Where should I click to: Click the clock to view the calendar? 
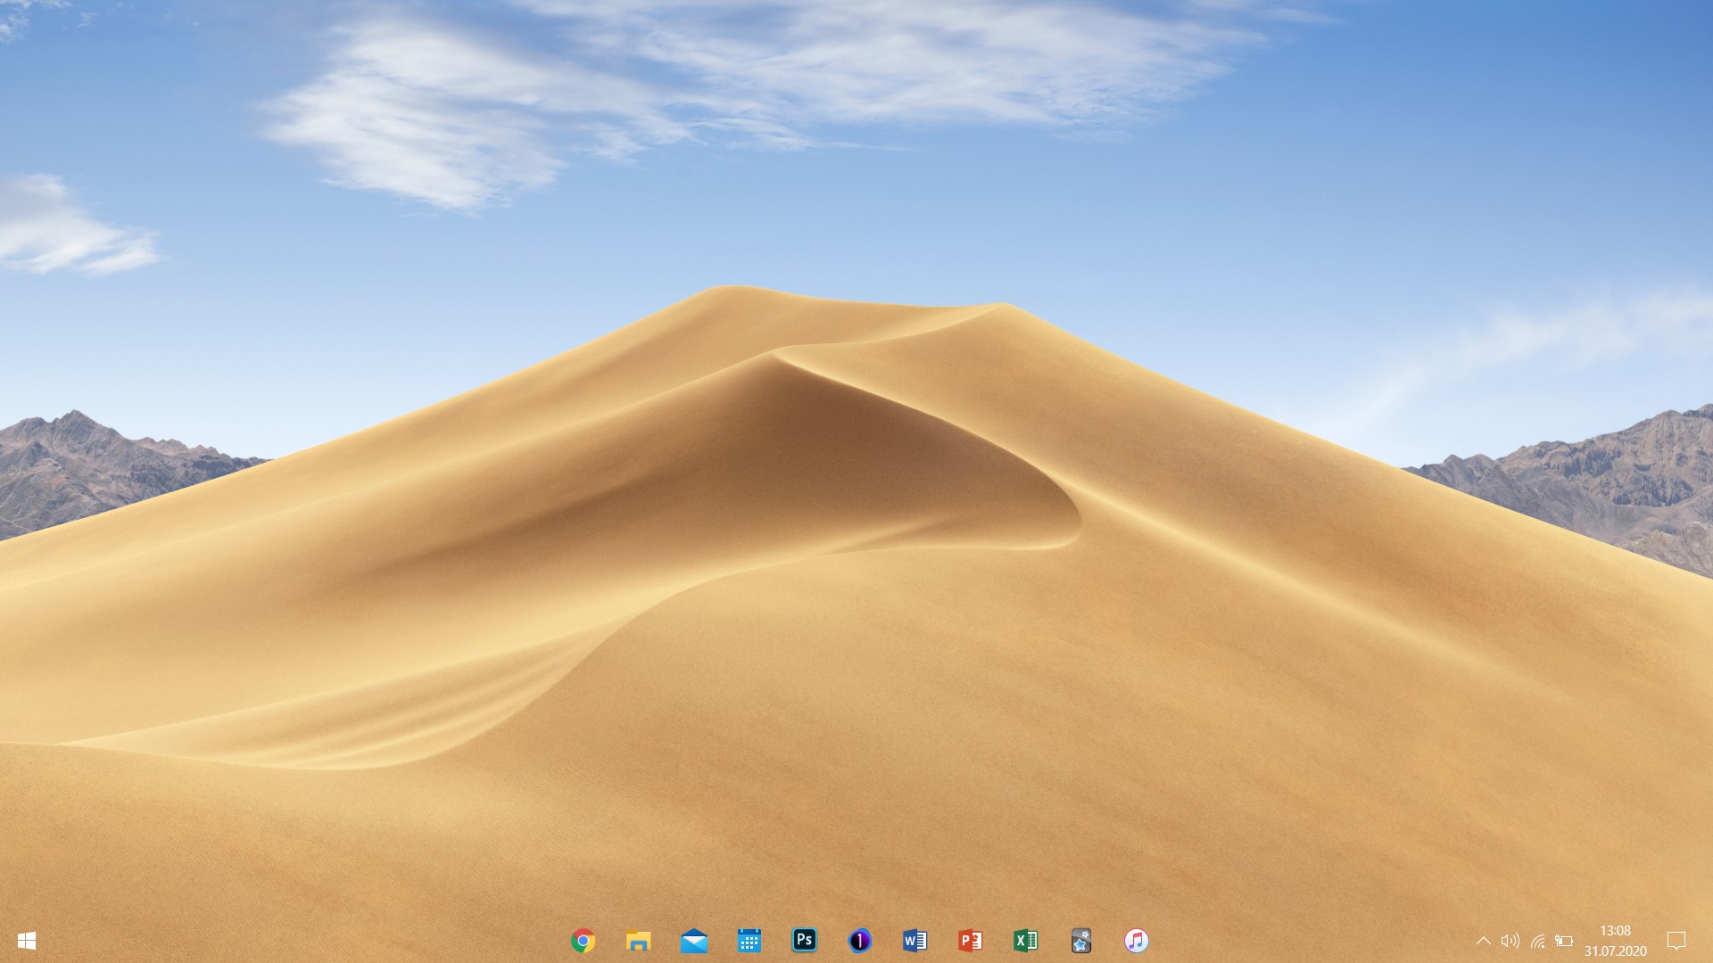pos(1617,931)
